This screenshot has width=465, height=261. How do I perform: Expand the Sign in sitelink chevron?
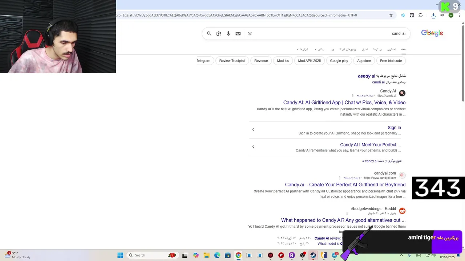pyautogui.click(x=253, y=129)
